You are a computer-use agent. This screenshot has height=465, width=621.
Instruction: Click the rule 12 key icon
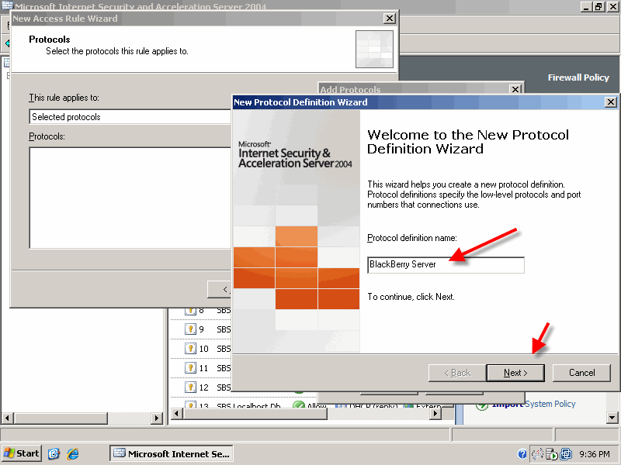coord(190,387)
